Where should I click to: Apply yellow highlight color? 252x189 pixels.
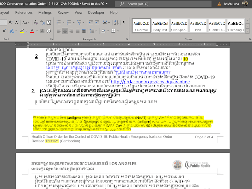[22, 31]
